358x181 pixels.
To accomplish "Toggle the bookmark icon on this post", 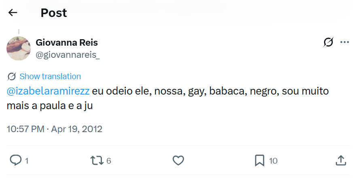I will click(x=259, y=160).
